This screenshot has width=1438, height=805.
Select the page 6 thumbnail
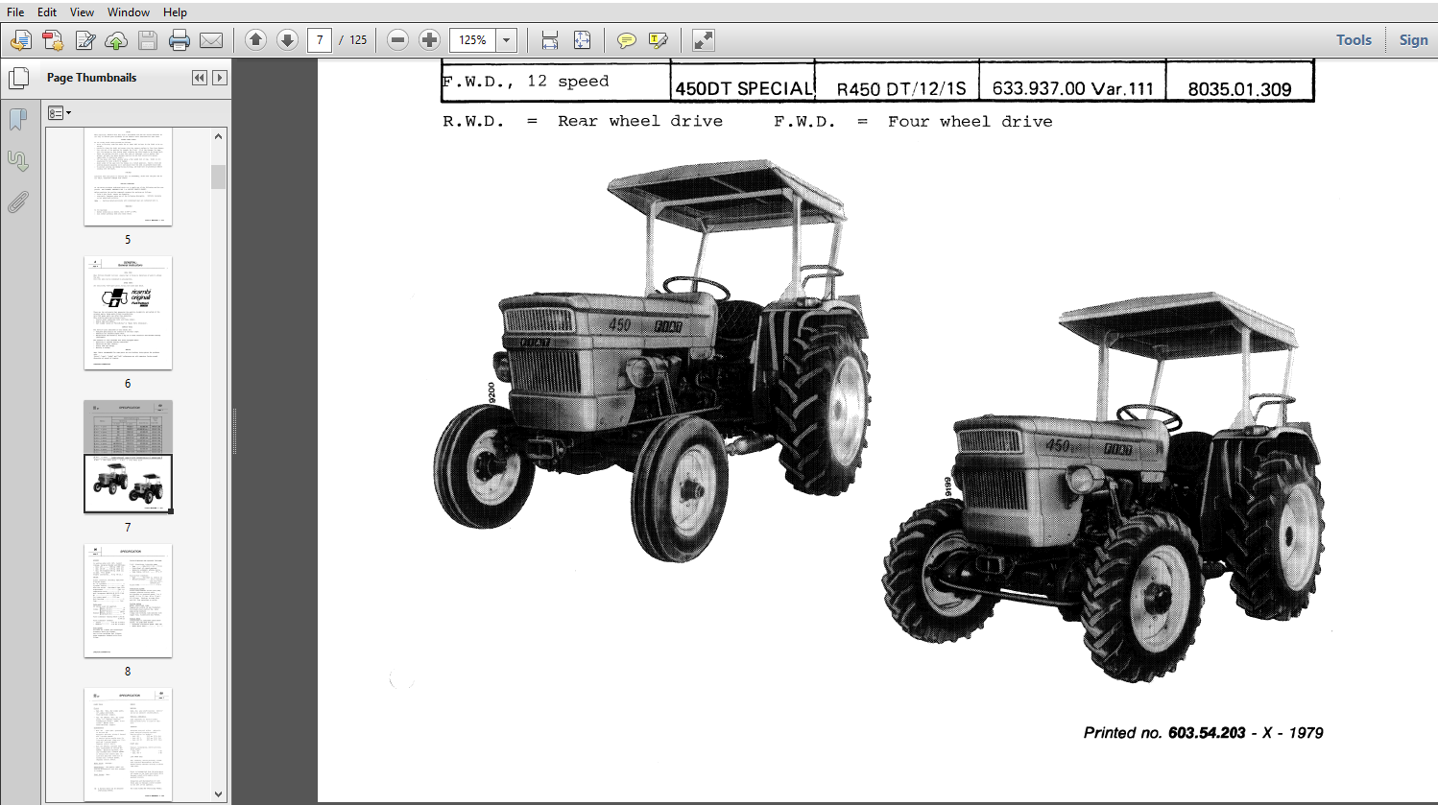point(128,313)
